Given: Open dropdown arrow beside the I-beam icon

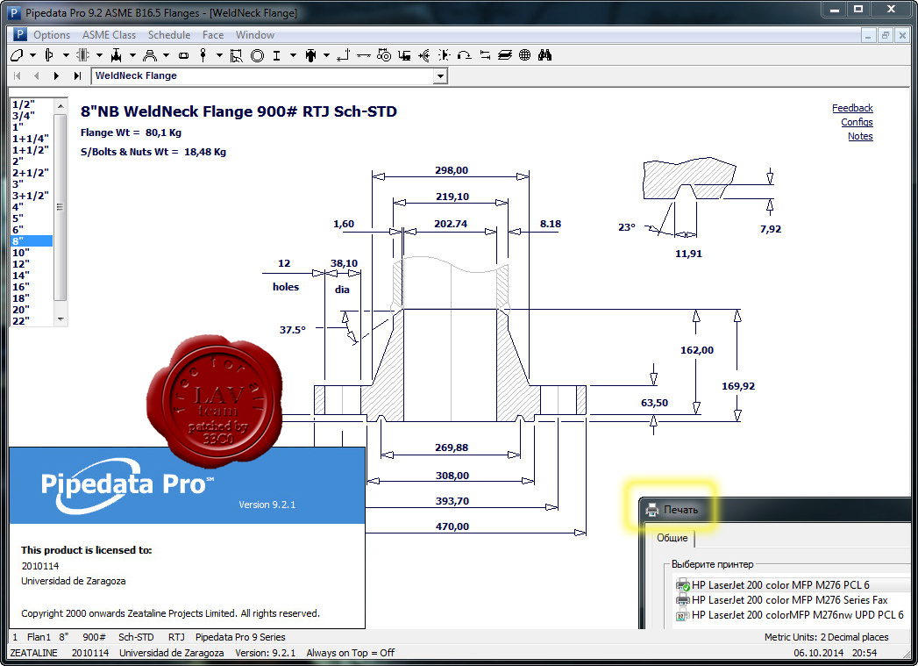Looking at the screenshot, I should point(293,55).
